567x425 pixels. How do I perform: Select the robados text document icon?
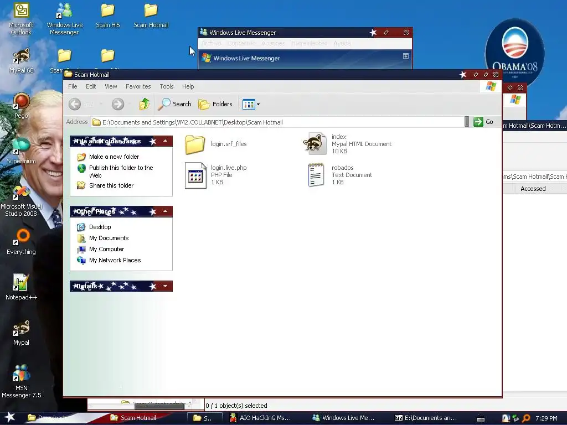(316, 175)
